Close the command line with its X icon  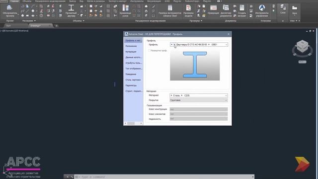(68, 177)
